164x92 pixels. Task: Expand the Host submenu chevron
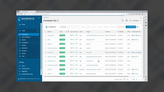(37, 56)
